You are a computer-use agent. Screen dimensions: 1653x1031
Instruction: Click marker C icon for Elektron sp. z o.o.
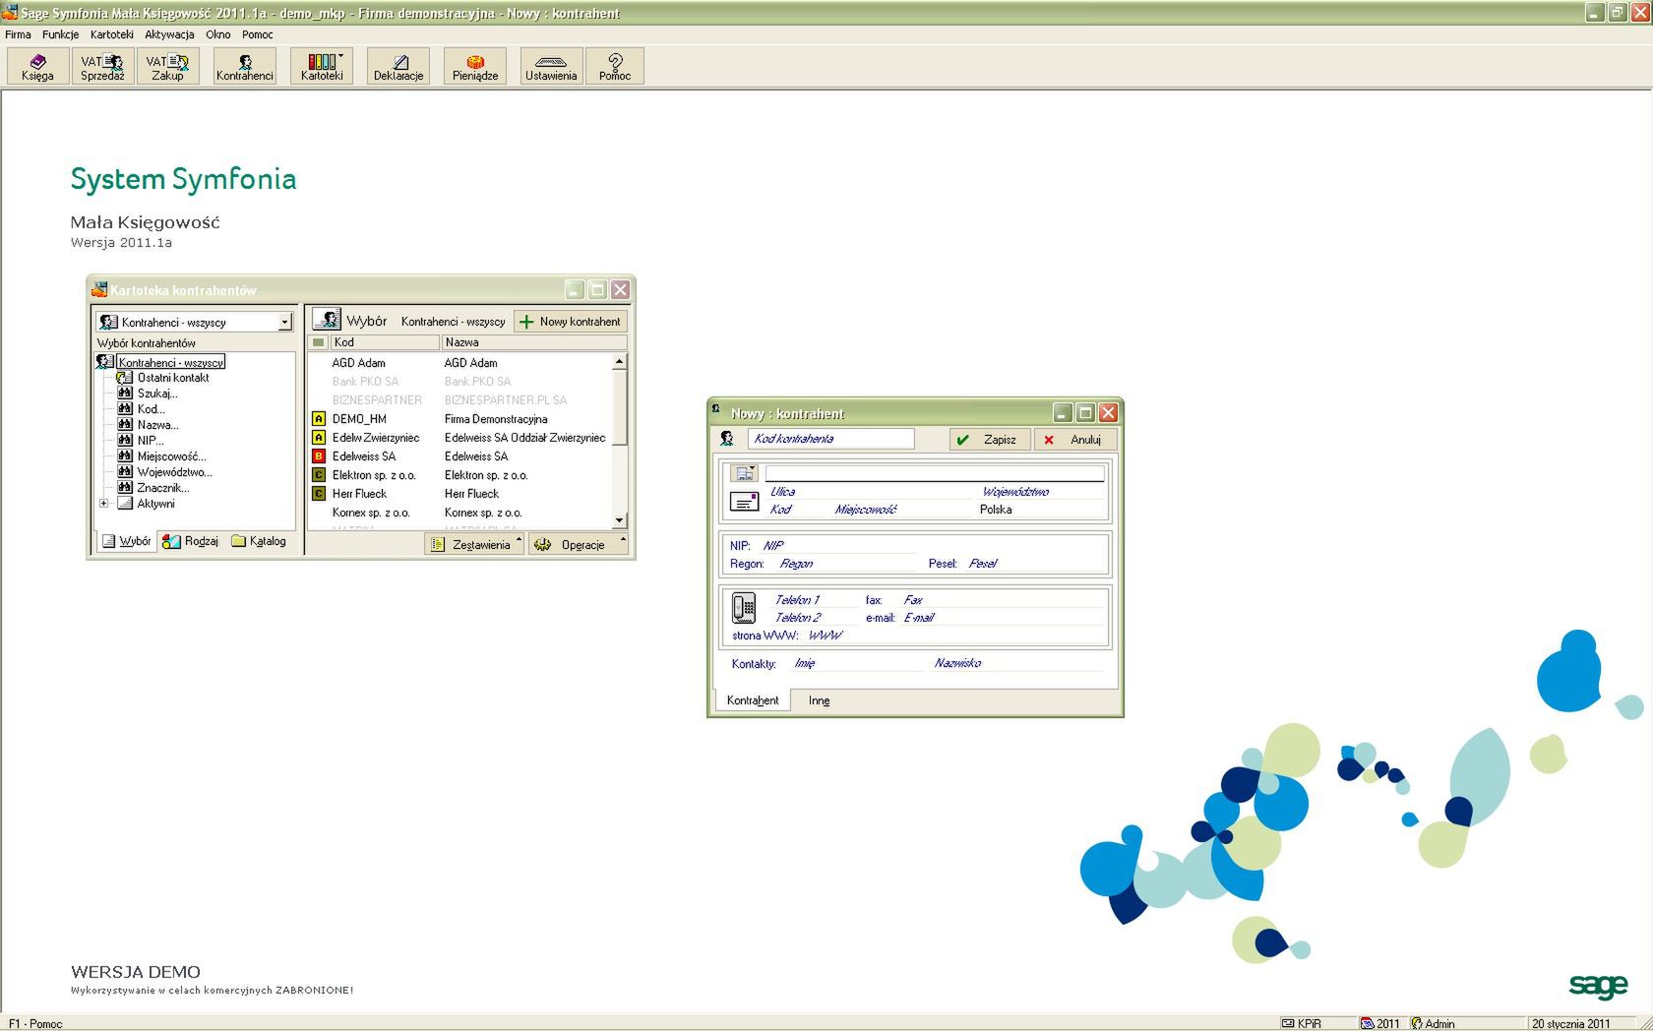pos(319,475)
